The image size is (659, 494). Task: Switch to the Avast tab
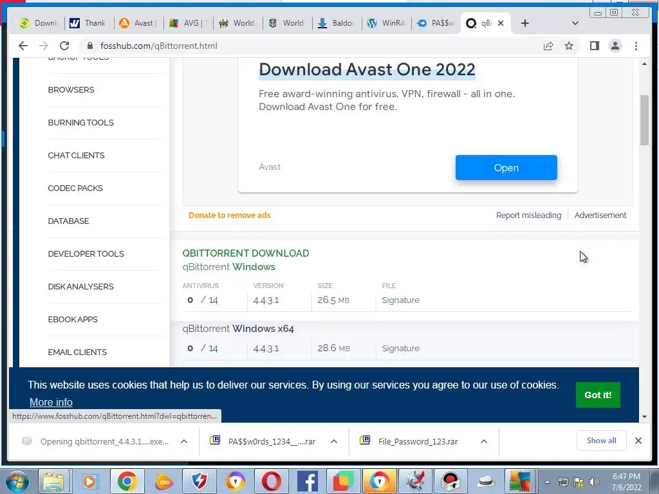pos(138,23)
